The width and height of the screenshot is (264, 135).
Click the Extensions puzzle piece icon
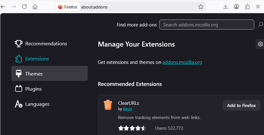pyautogui.click(x=19, y=59)
